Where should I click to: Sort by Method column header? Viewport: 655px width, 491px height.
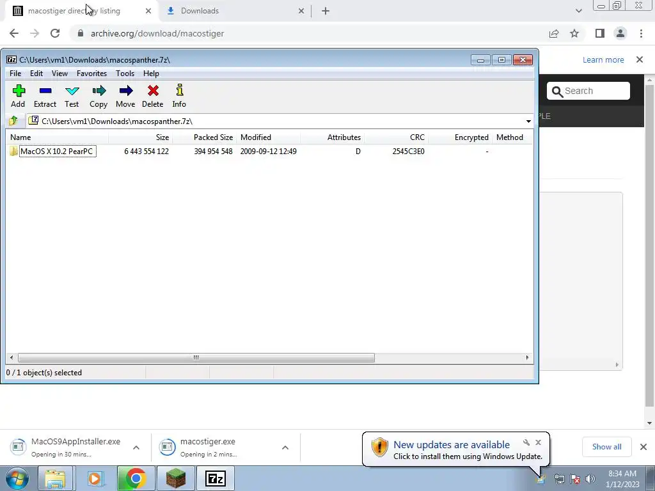click(x=512, y=137)
